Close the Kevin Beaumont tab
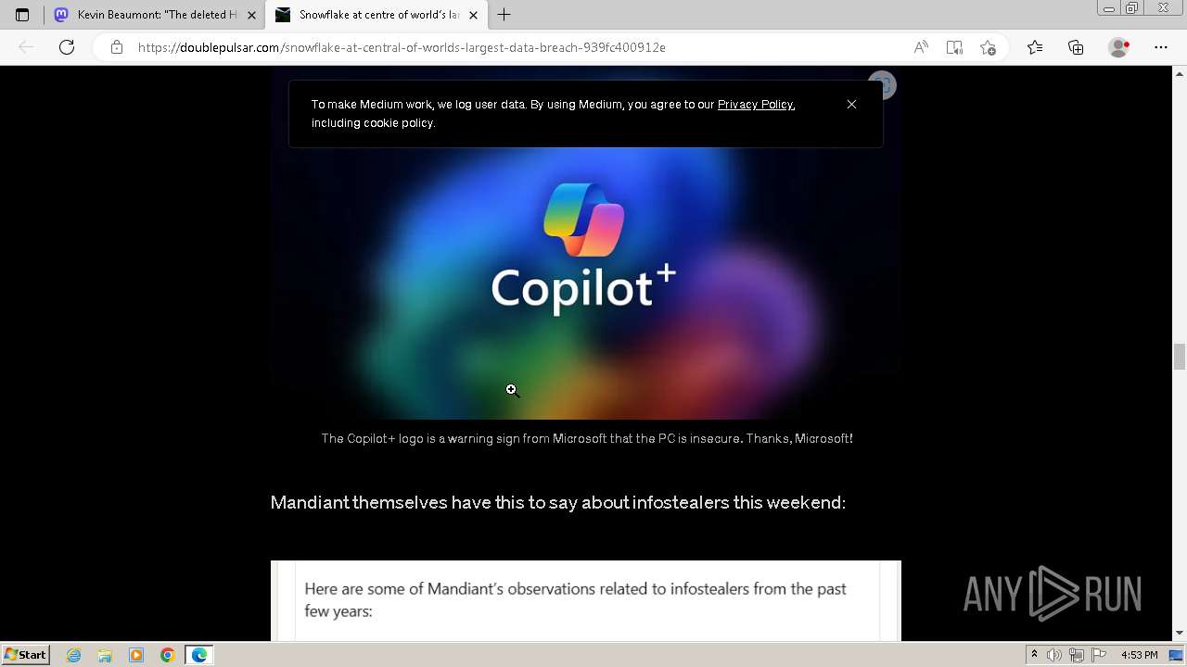Image resolution: width=1187 pixels, height=667 pixels. (251, 15)
